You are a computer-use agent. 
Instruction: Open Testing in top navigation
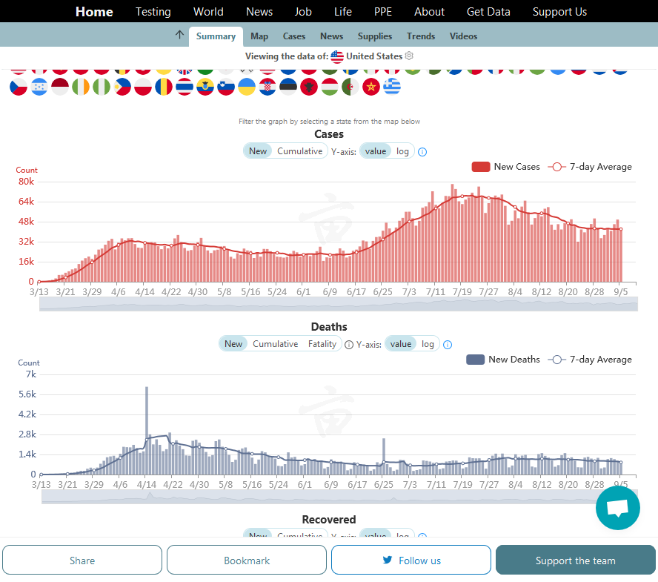pyautogui.click(x=153, y=12)
